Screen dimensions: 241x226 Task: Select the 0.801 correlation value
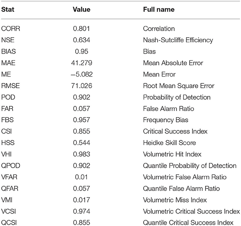click(x=81, y=29)
